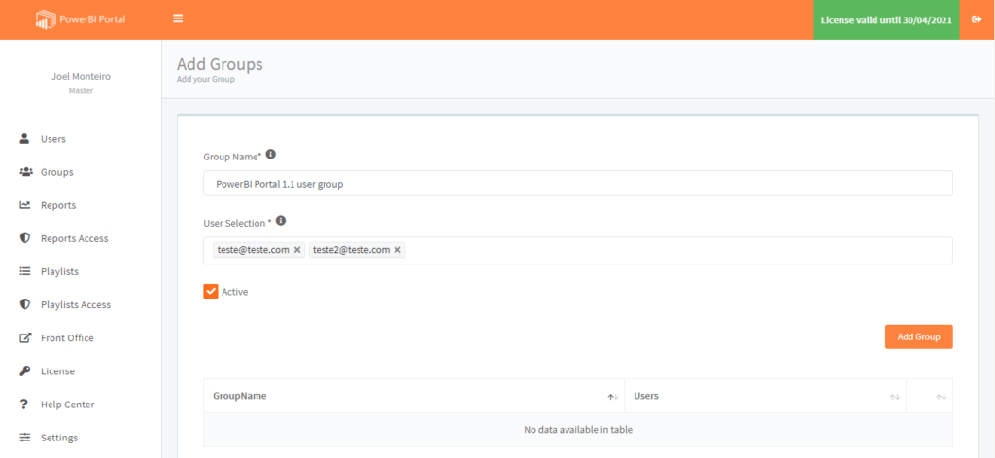Select Front Office sidebar item

click(x=67, y=337)
